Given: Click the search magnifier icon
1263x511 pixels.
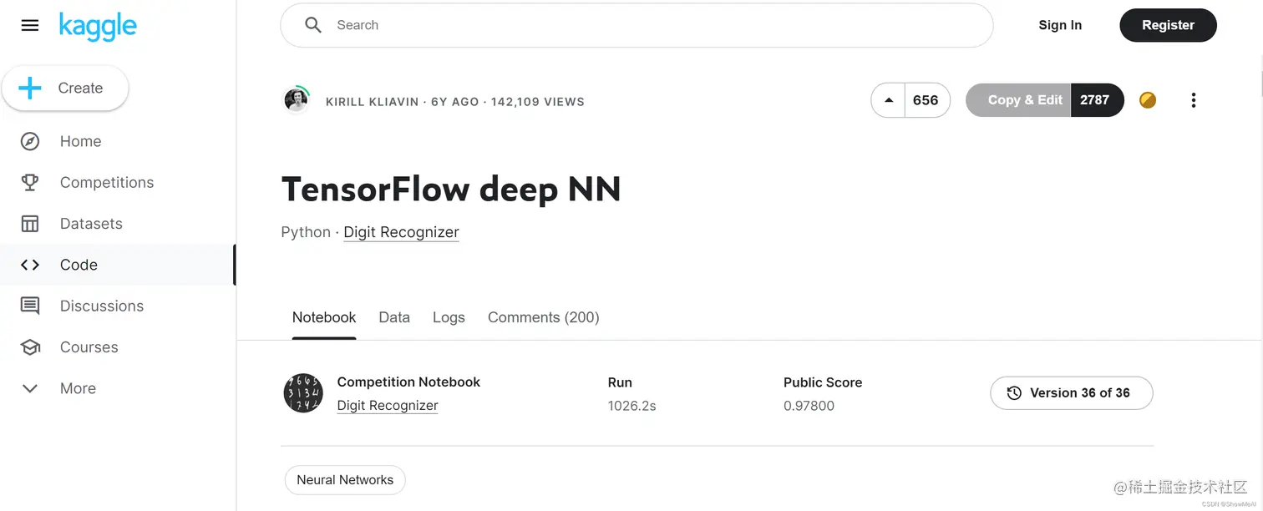Looking at the screenshot, I should pyautogui.click(x=313, y=25).
